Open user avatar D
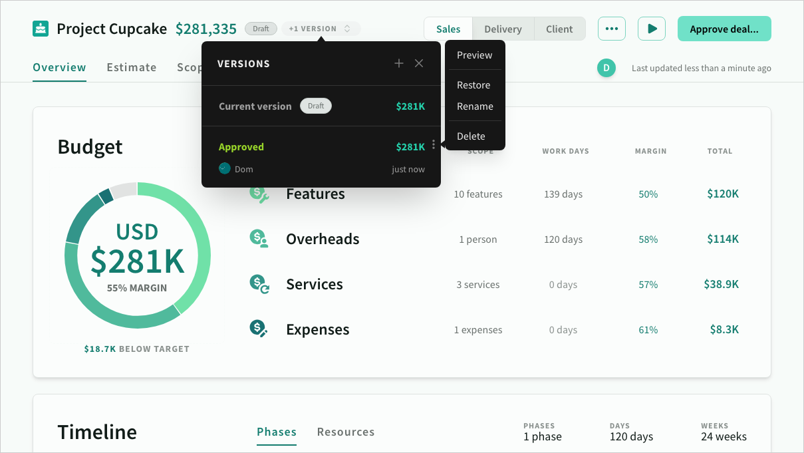This screenshot has width=804, height=453. [606, 68]
